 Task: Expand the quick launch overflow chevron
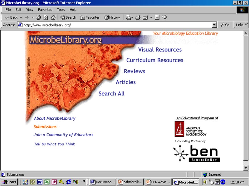coord(84,181)
